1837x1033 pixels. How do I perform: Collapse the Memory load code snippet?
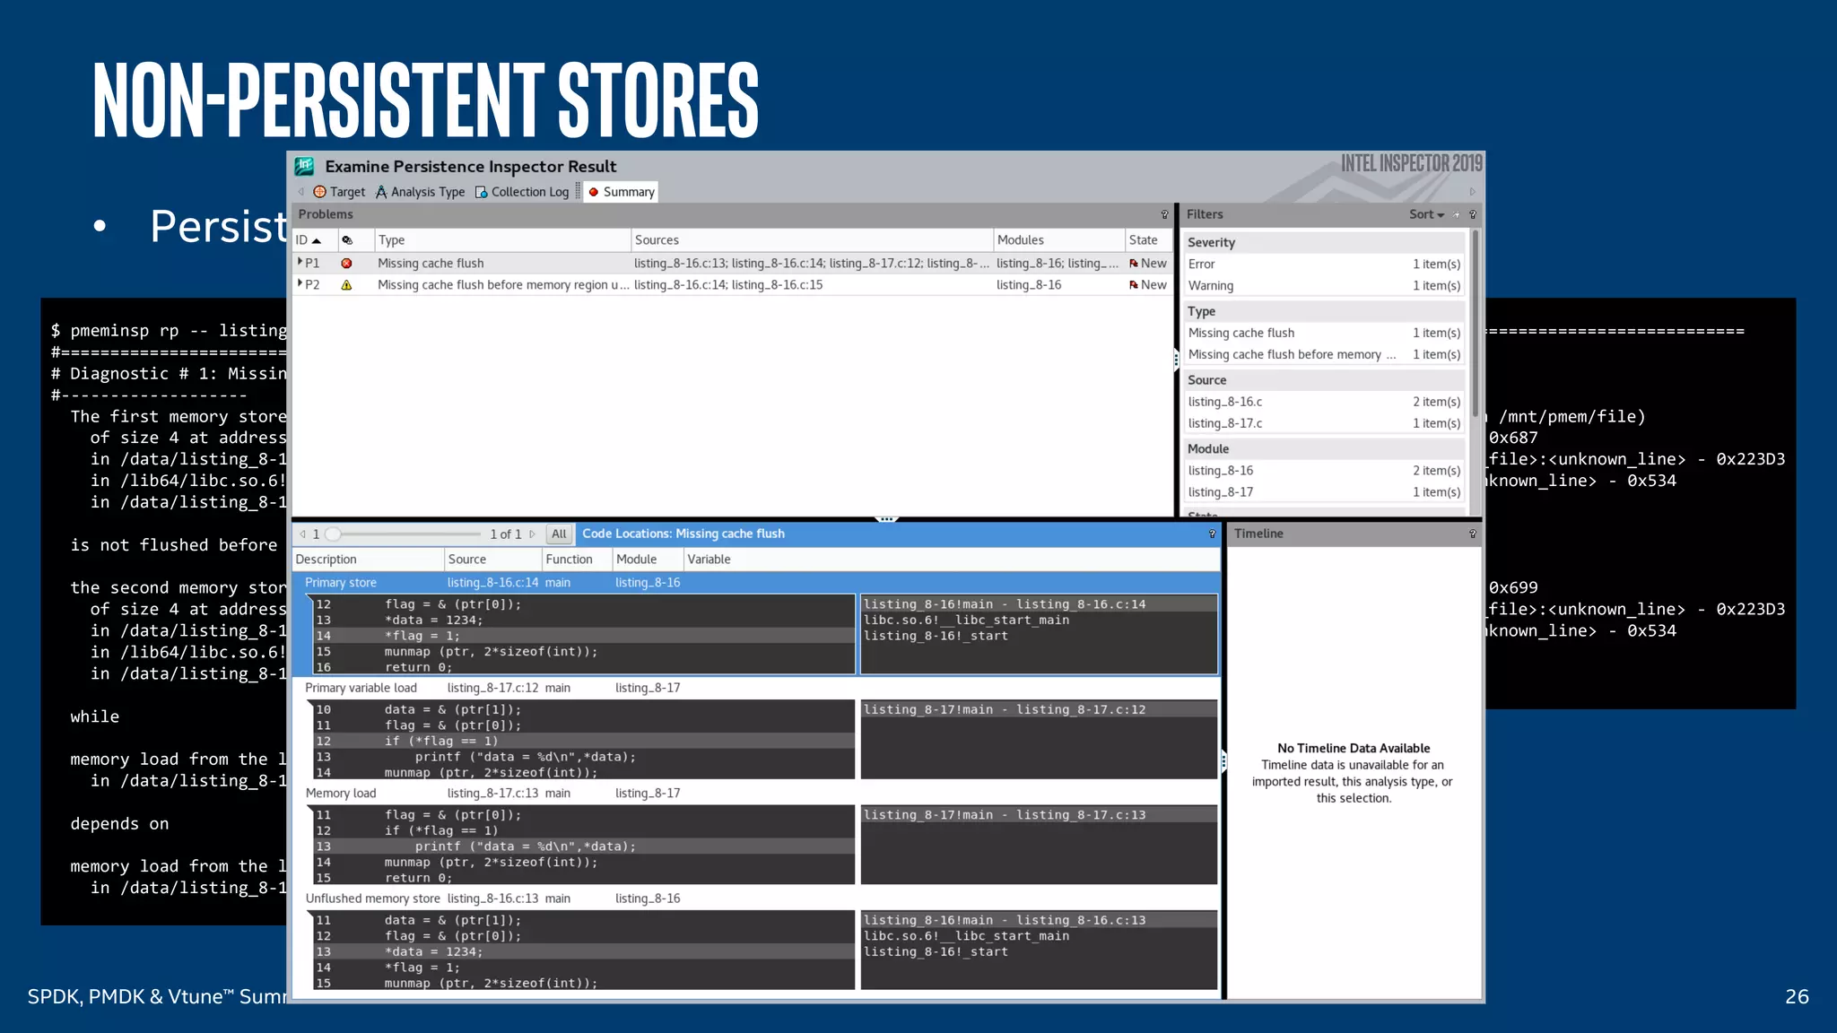[311, 809]
